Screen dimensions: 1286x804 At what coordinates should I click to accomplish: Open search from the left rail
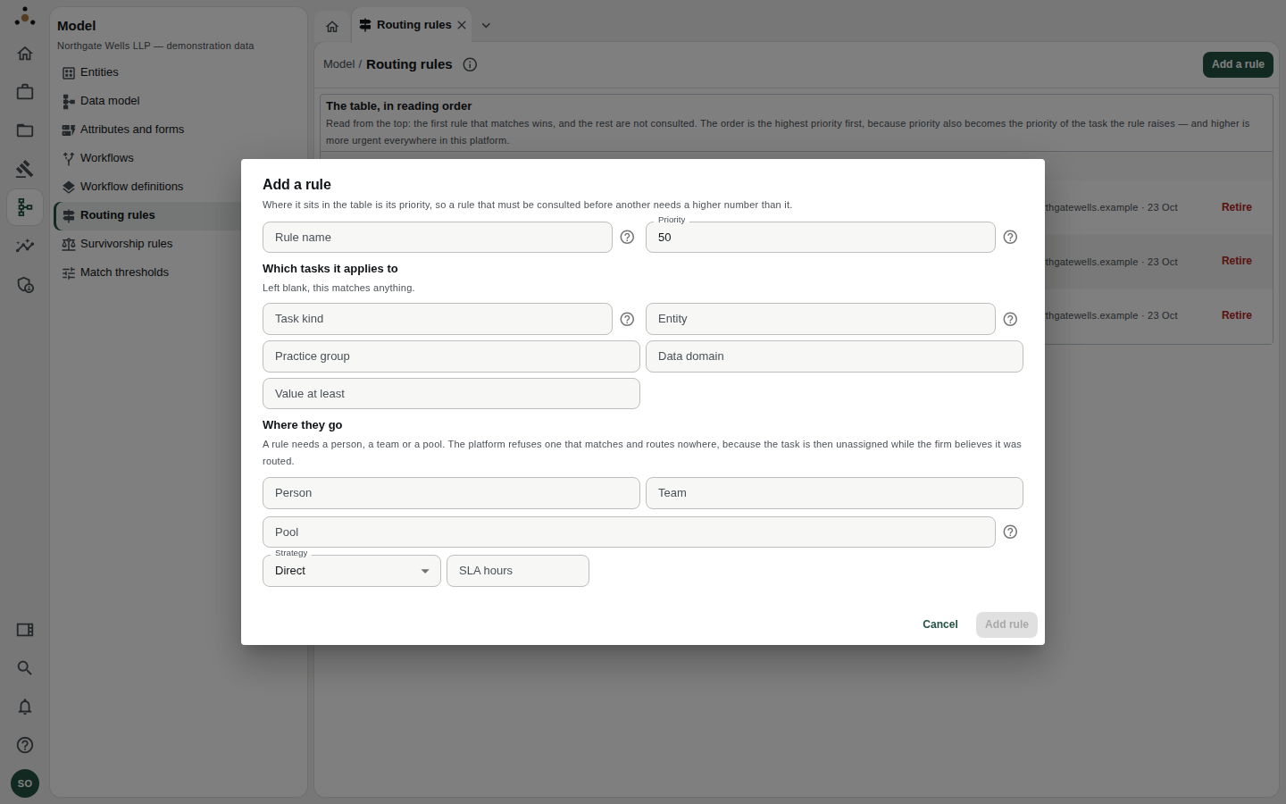25,668
